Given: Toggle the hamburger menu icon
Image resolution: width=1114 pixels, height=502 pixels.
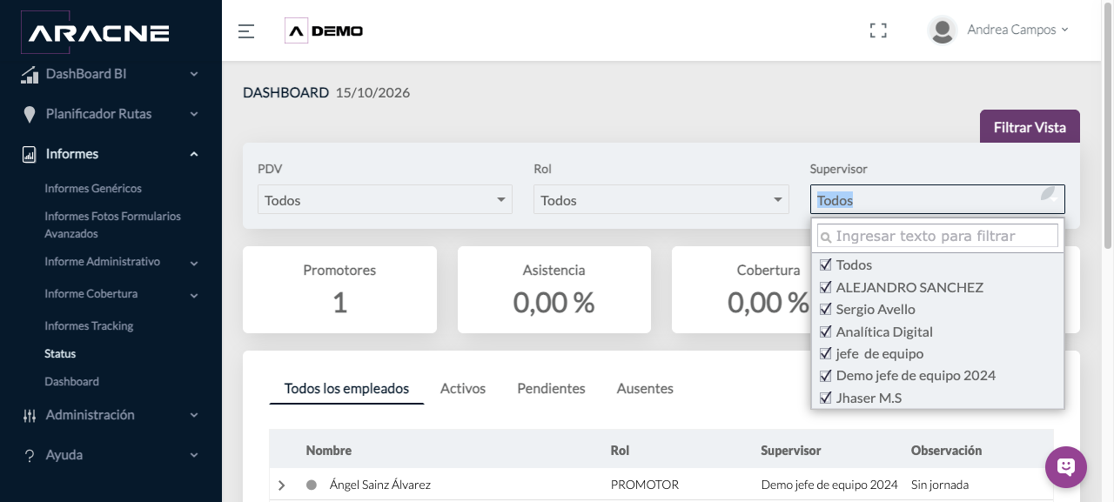Looking at the screenshot, I should point(246,31).
